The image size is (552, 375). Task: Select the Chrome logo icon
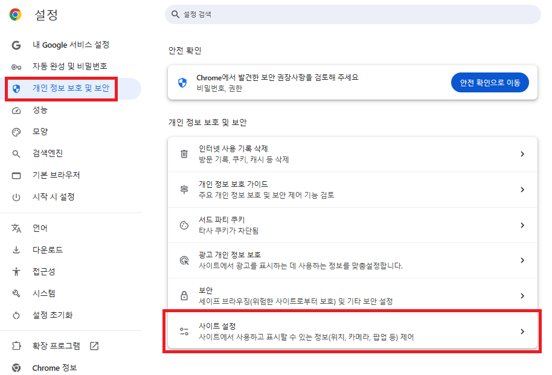(x=14, y=14)
